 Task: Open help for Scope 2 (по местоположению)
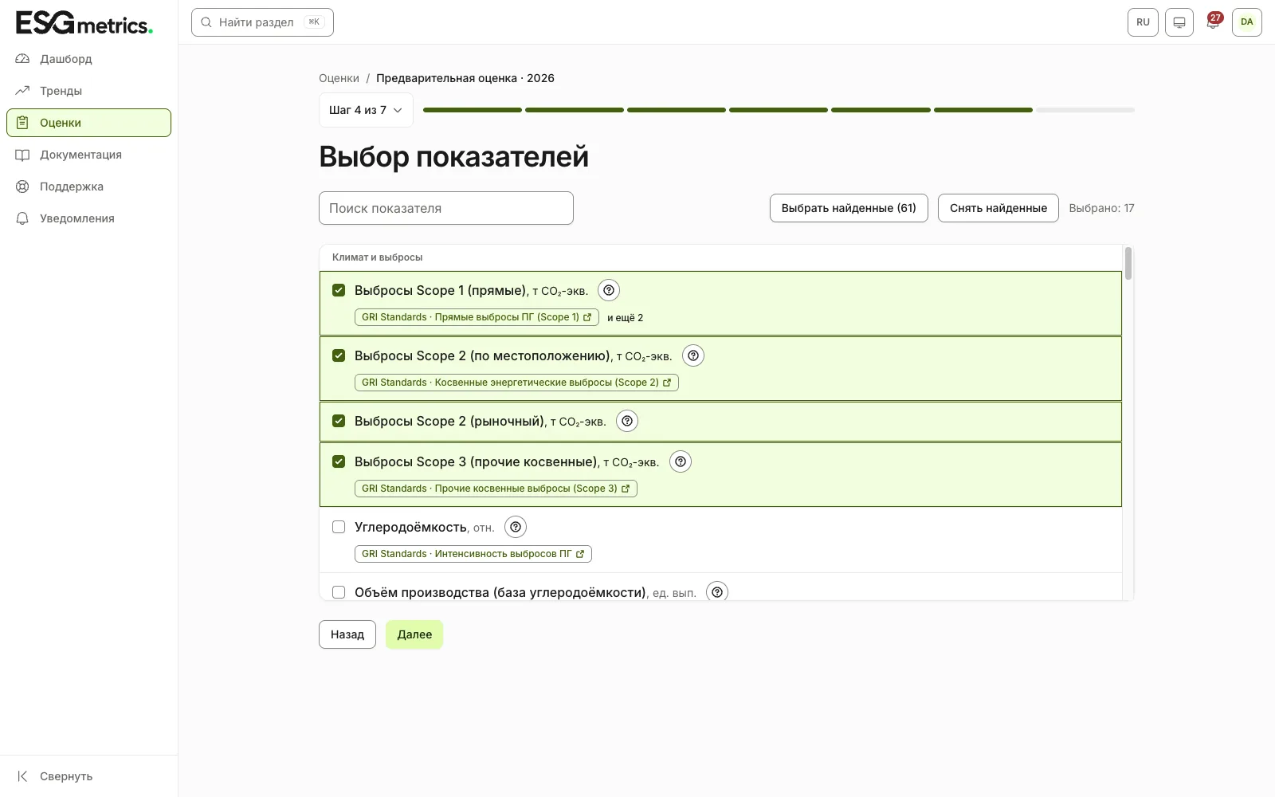(x=693, y=355)
